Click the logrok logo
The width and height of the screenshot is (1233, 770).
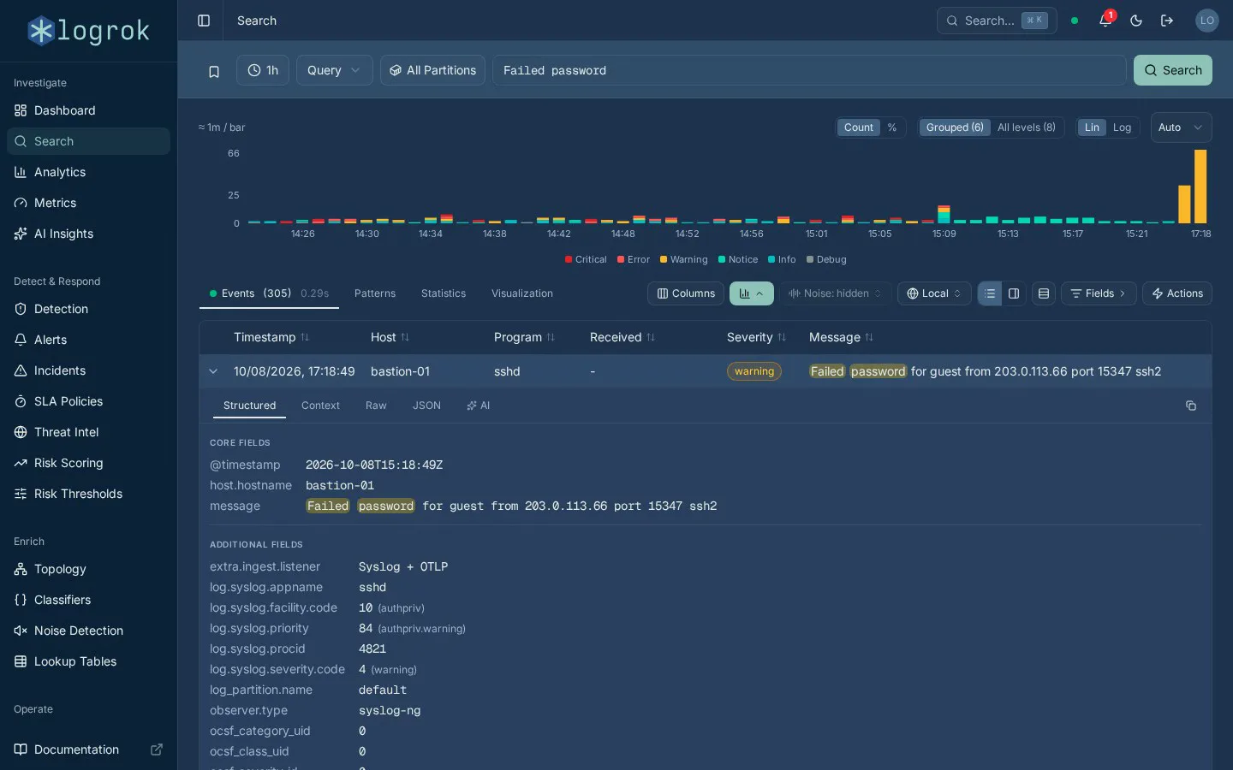pos(88,31)
